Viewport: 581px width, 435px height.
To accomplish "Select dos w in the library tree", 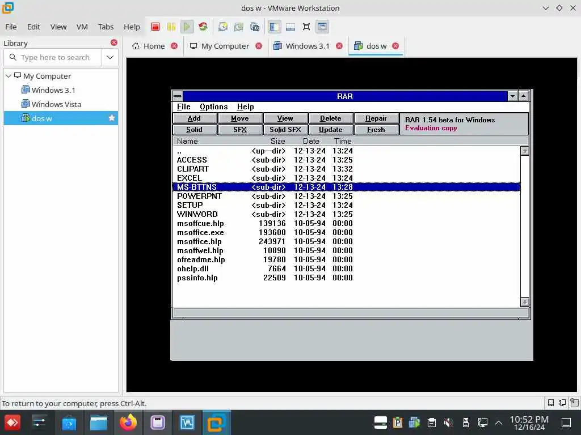I will coord(61,118).
